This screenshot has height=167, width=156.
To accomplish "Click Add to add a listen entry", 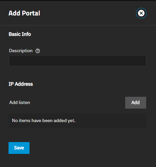I will click(x=136, y=103).
